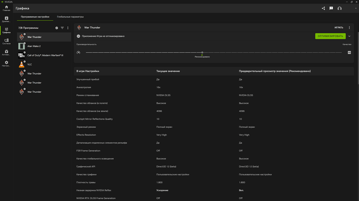The width and height of the screenshot is (359, 201).
Task: Click the Предварительный просмотр значения column header
Action: click(x=275, y=71)
